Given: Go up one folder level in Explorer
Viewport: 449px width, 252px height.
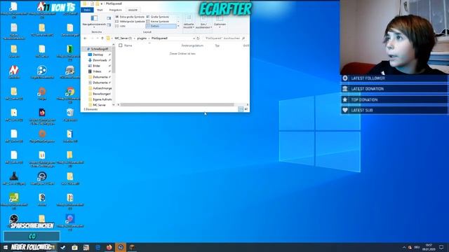Looking at the screenshot, I should tap(102, 38).
